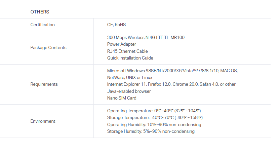Click the Quick Installation Guide entry
Screen dimensions: 279x150
tap(130, 58)
